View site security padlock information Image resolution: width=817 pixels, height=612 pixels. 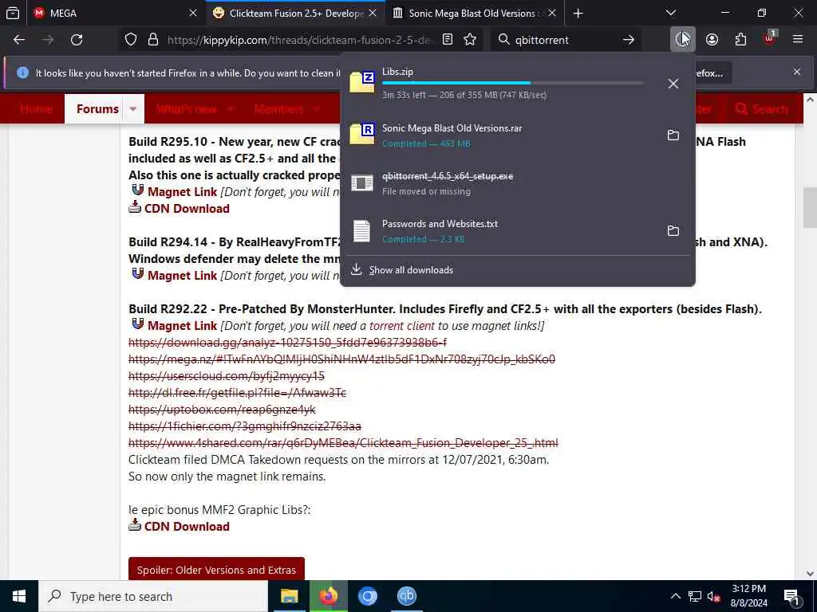152,40
